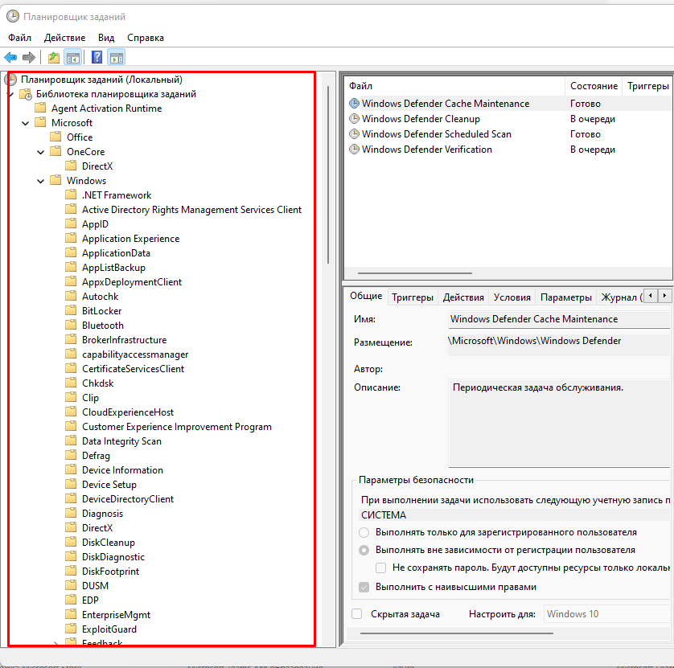
Task: Click the folder icon next to Office
Action: pos(55,137)
